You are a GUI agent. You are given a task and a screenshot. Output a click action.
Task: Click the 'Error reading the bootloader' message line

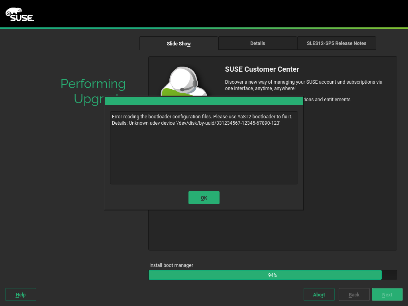click(x=202, y=117)
